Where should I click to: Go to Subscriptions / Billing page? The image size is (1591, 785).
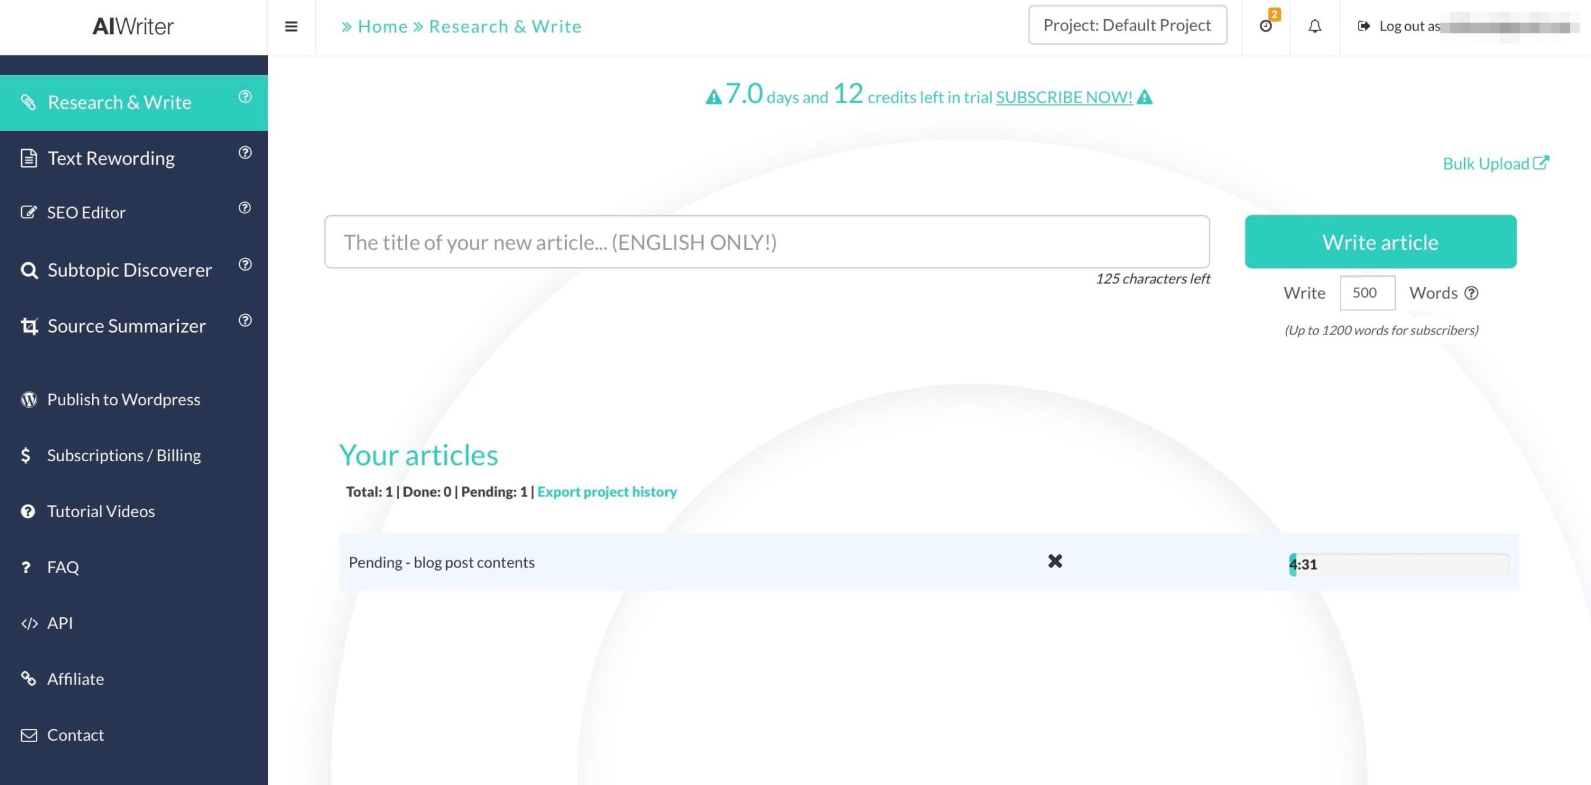[124, 456]
